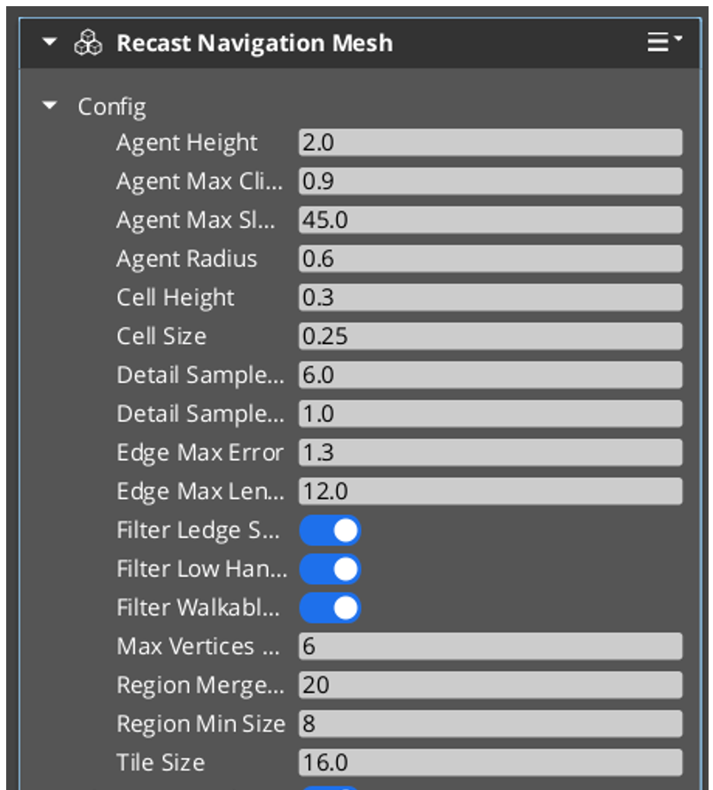Edit the Agent Max Climb value
713x790 pixels.
[490, 181]
